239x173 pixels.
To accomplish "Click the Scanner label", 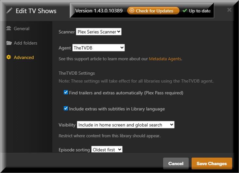I will pos(67,32).
